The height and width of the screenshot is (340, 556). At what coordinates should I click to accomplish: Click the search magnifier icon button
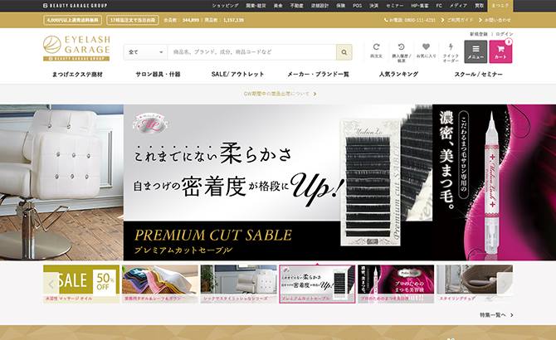click(344, 52)
